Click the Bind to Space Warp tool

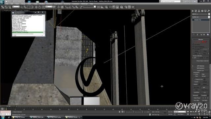(10, 7)
